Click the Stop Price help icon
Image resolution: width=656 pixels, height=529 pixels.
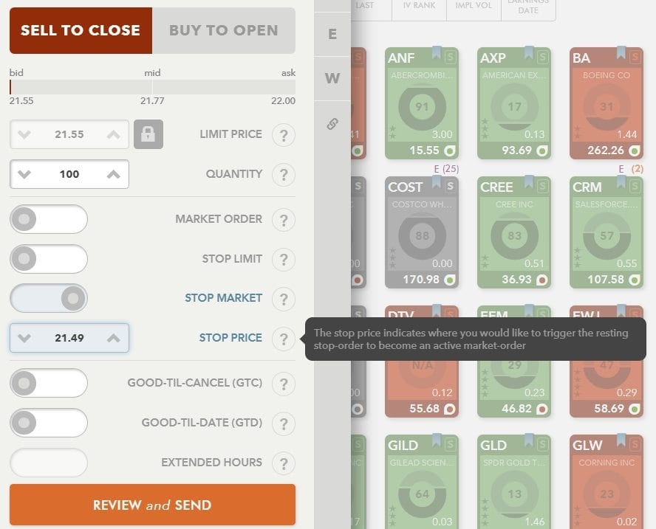click(283, 339)
